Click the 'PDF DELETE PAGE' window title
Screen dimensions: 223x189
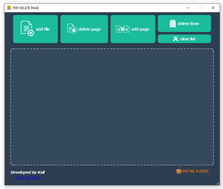26,8
